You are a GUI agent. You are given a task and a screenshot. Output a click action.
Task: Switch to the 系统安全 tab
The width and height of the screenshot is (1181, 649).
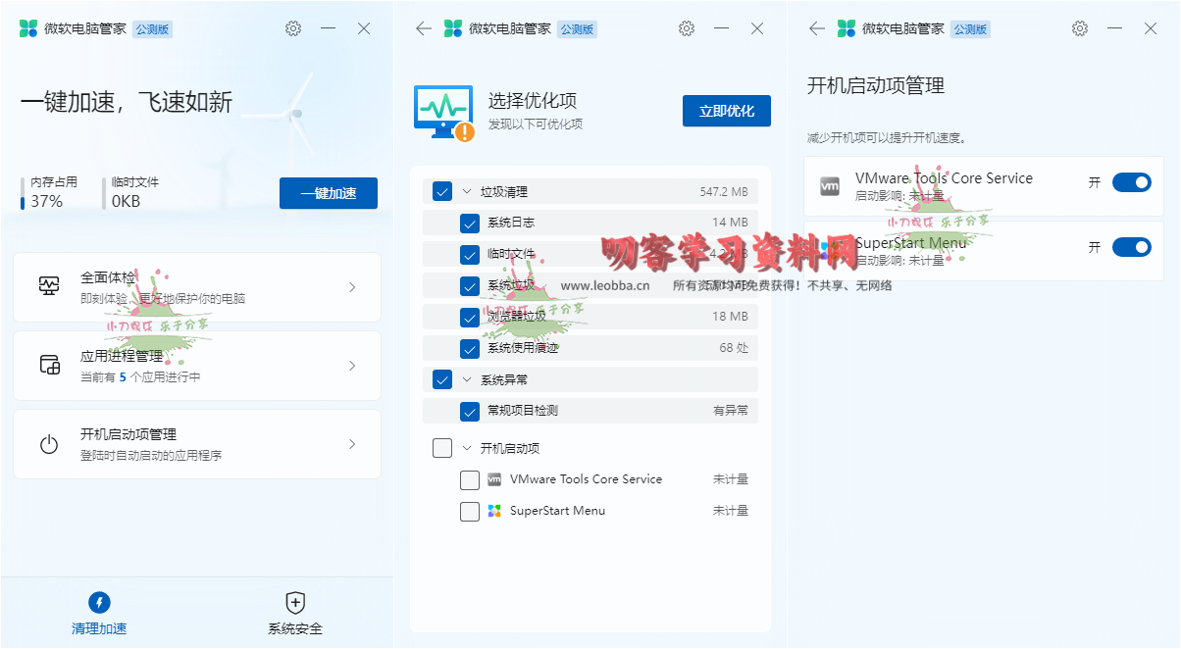[x=295, y=613]
